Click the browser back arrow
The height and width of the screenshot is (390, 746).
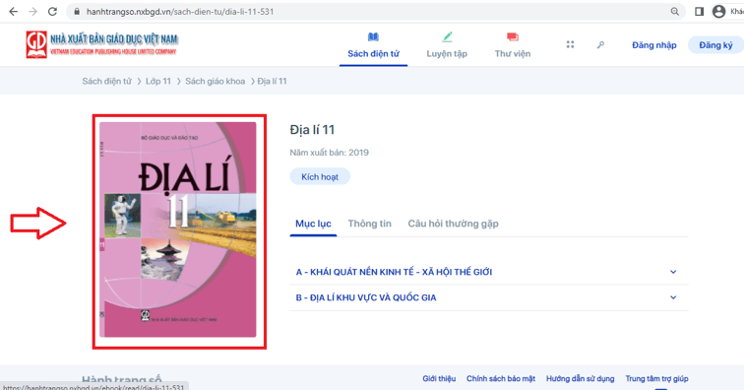pos(14,12)
